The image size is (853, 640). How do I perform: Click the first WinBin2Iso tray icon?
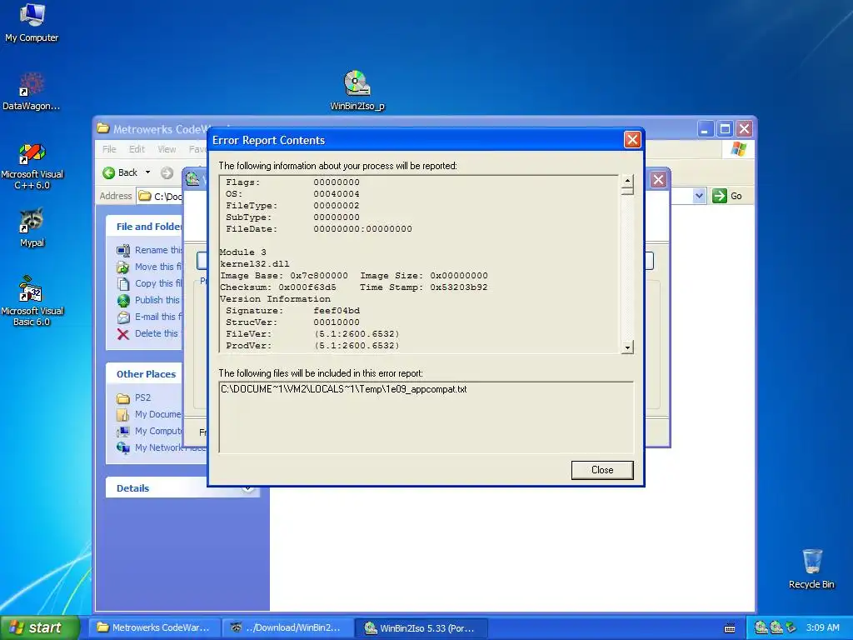tap(761, 627)
